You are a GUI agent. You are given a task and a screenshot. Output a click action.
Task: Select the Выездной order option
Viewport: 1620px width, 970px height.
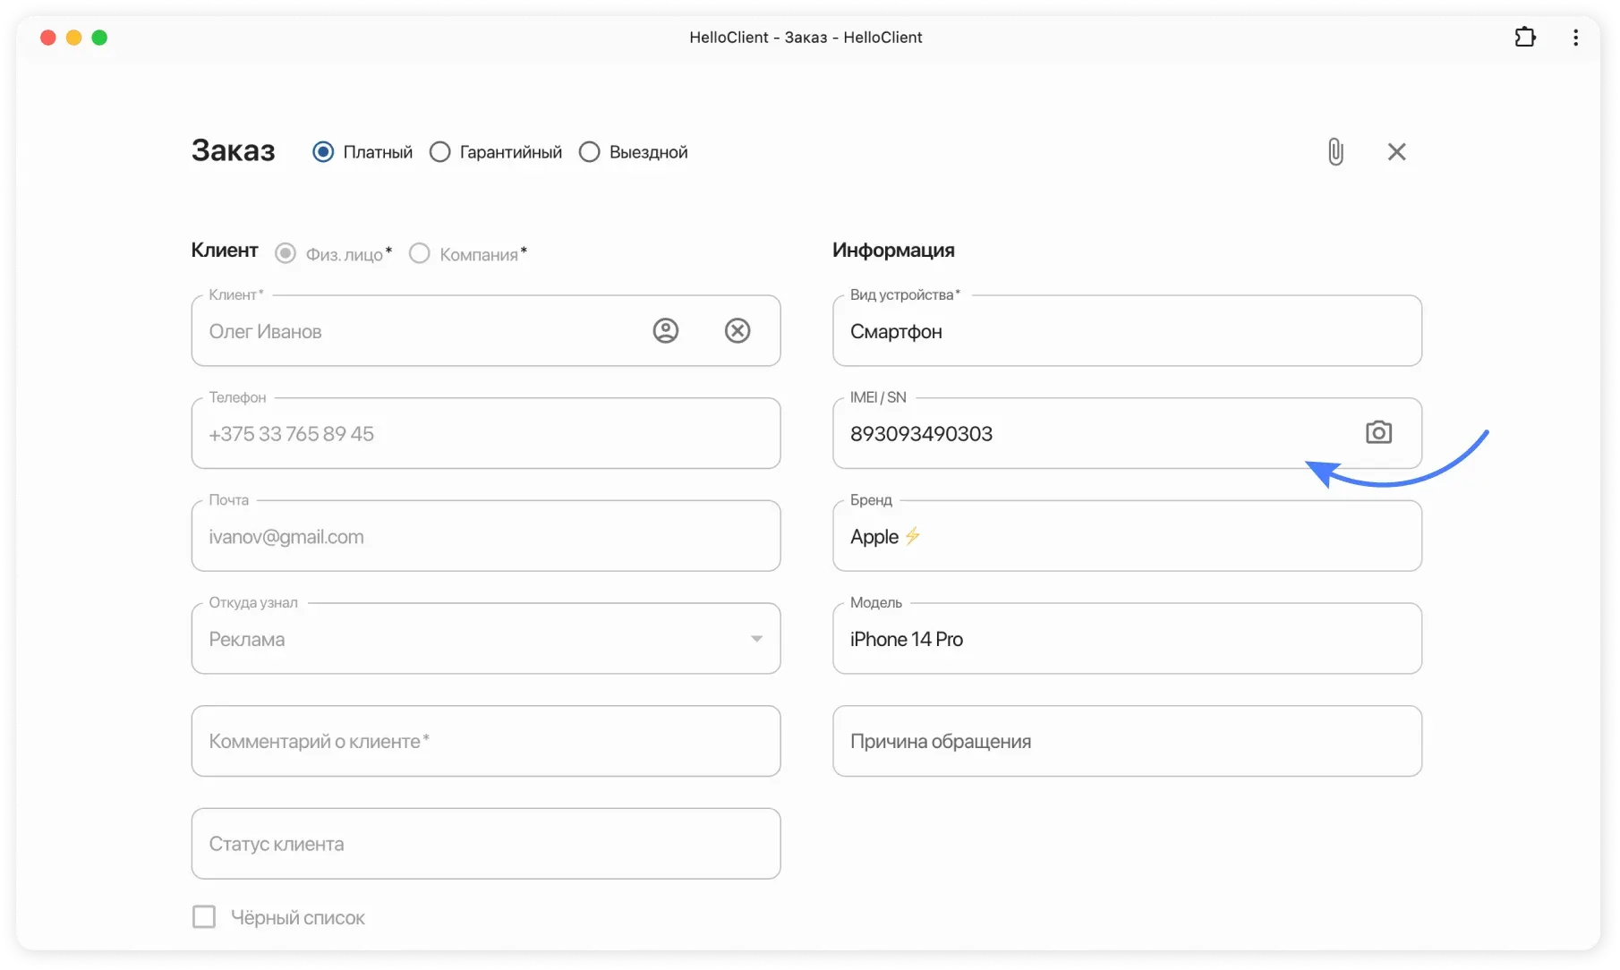coord(589,151)
